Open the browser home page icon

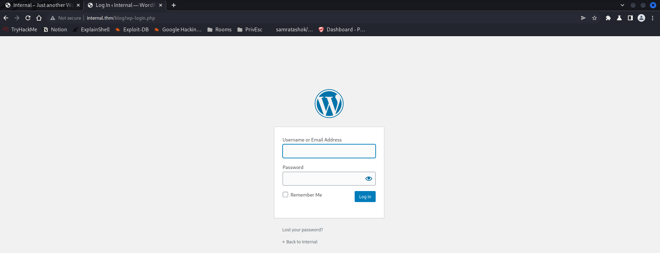[x=39, y=18]
